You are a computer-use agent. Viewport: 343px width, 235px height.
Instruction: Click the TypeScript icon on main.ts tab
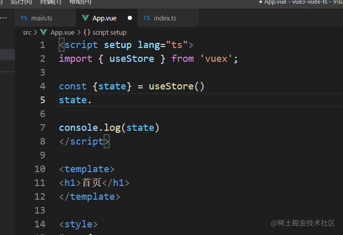24,18
